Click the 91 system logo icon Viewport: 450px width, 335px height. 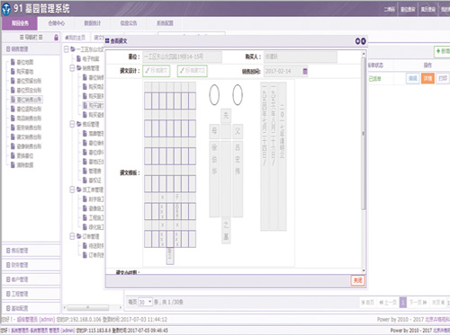click(x=6, y=9)
